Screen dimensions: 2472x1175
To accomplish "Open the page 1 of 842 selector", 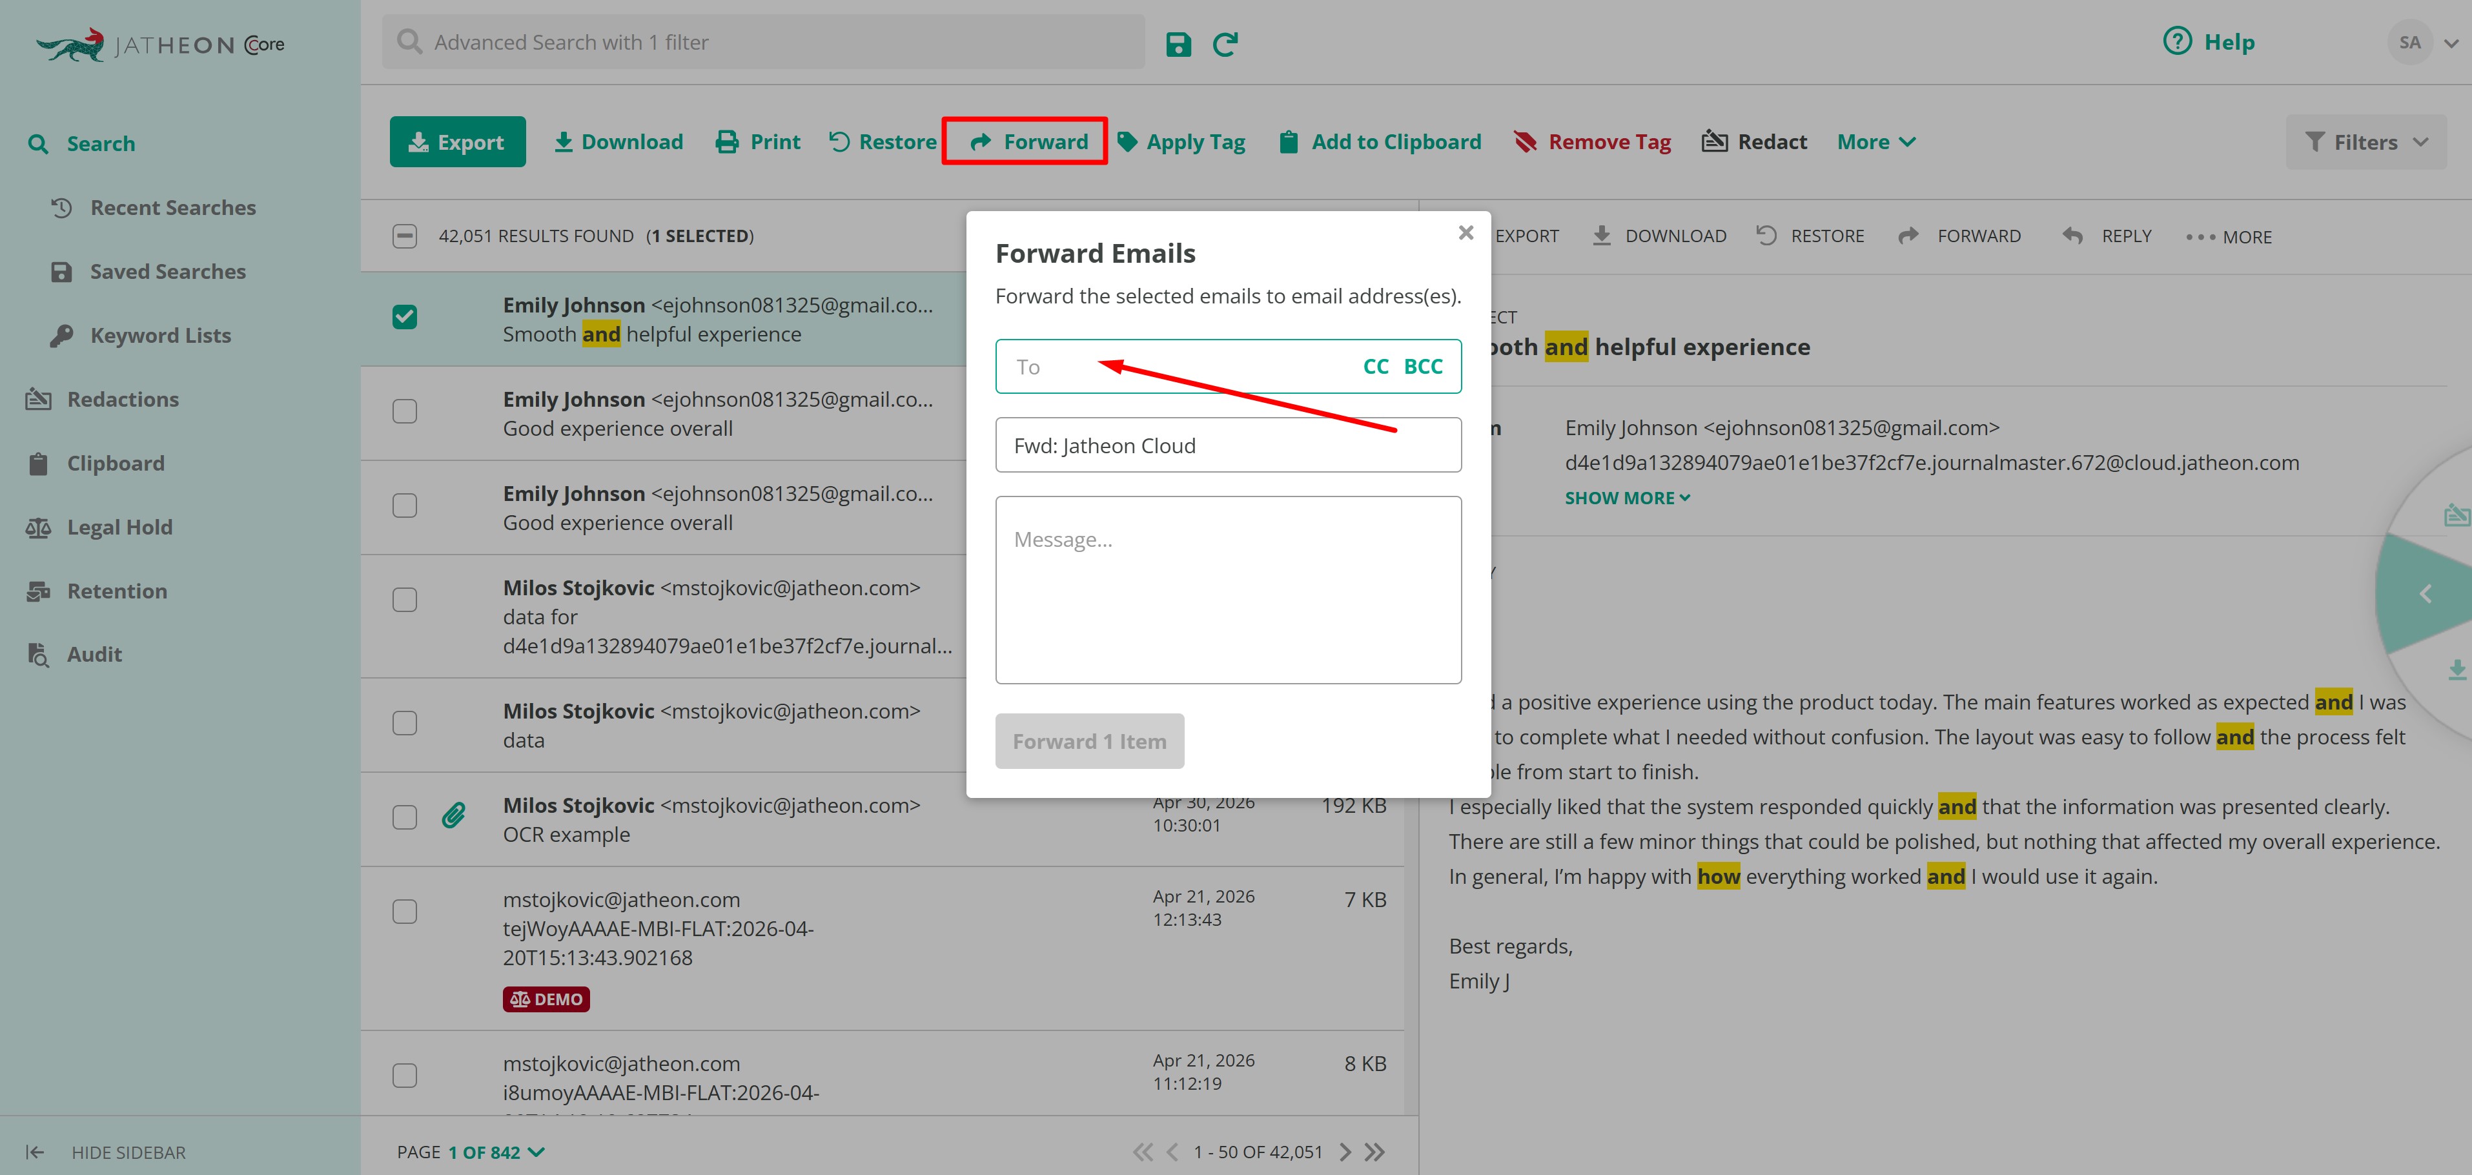I will click(495, 1152).
